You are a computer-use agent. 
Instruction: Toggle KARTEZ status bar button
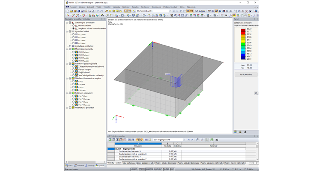[149, 169]
